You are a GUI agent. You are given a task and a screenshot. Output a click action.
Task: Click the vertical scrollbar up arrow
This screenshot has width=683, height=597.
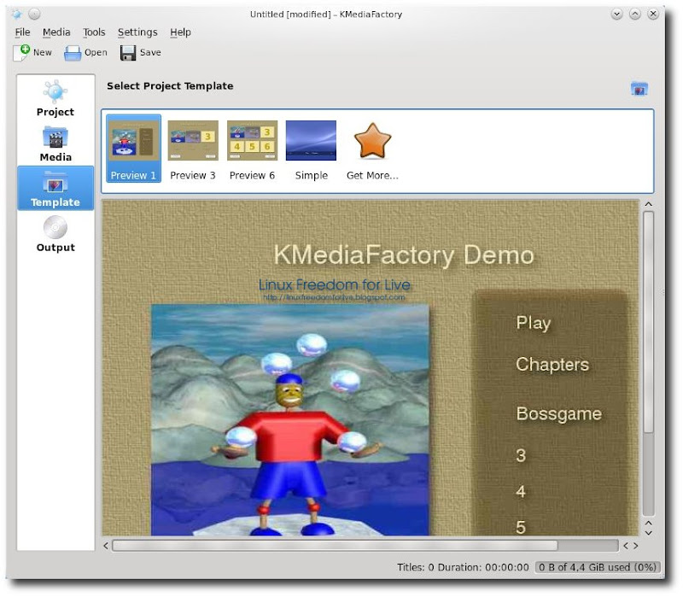click(649, 204)
